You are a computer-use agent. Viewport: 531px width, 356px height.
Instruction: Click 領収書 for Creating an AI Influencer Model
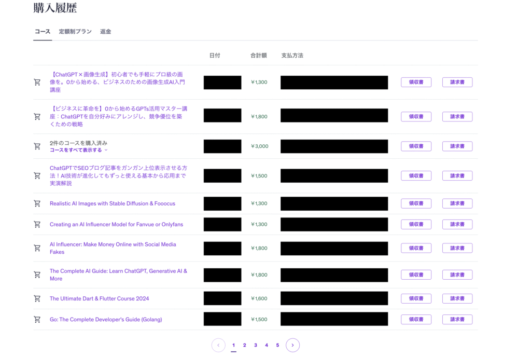pos(416,225)
